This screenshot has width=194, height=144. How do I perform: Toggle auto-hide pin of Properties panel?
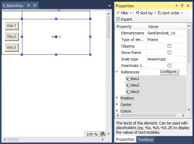click(182, 5)
